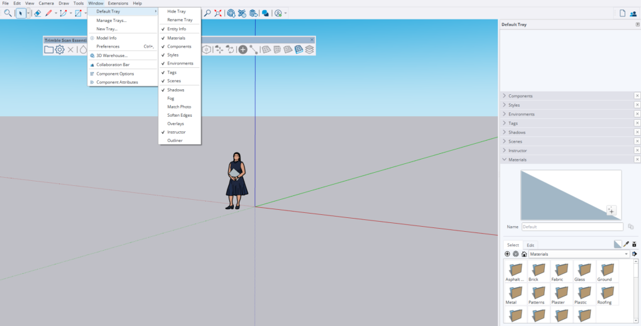This screenshot has width=641, height=326.
Task: Open Preferences from Window menu
Action: coord(123,46)
